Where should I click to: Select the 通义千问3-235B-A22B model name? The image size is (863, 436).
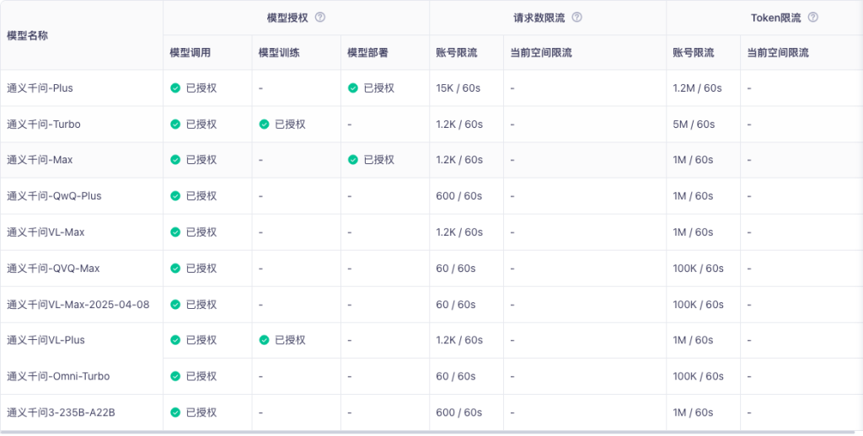click(61, 412)
